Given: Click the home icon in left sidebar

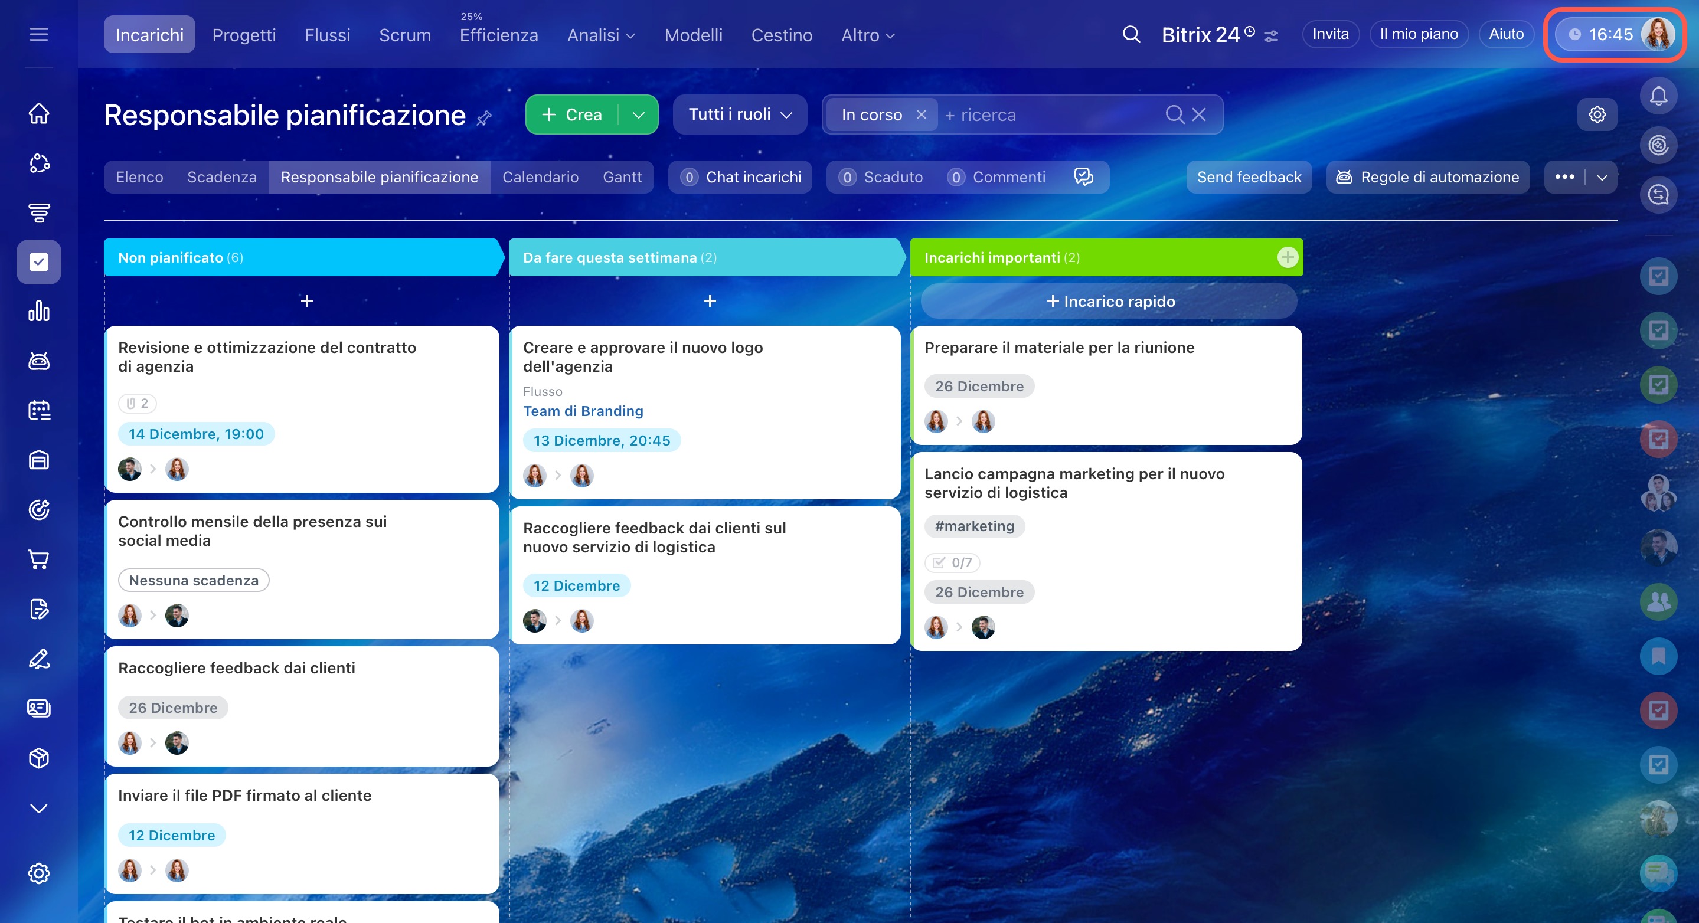Looking at the screenshot, I should pyautogui.click(x=39, y=113).
